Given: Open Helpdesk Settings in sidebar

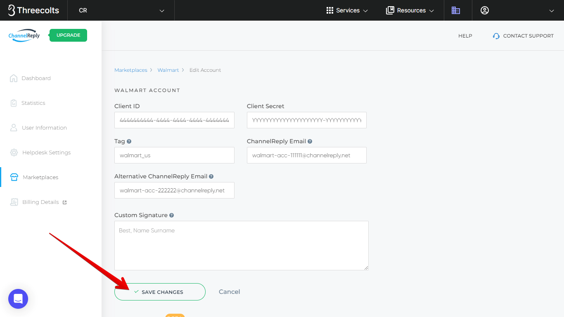Looking at the screenshot, I should coord(46,153).
